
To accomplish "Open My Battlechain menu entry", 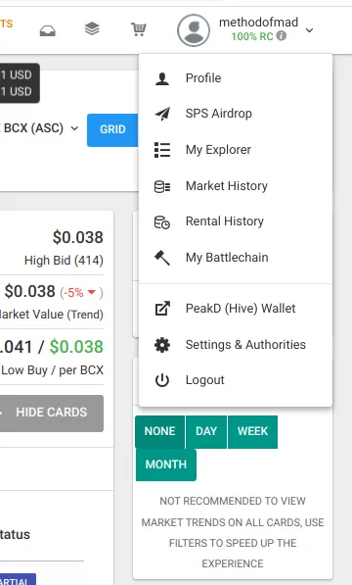I will 236,258.
